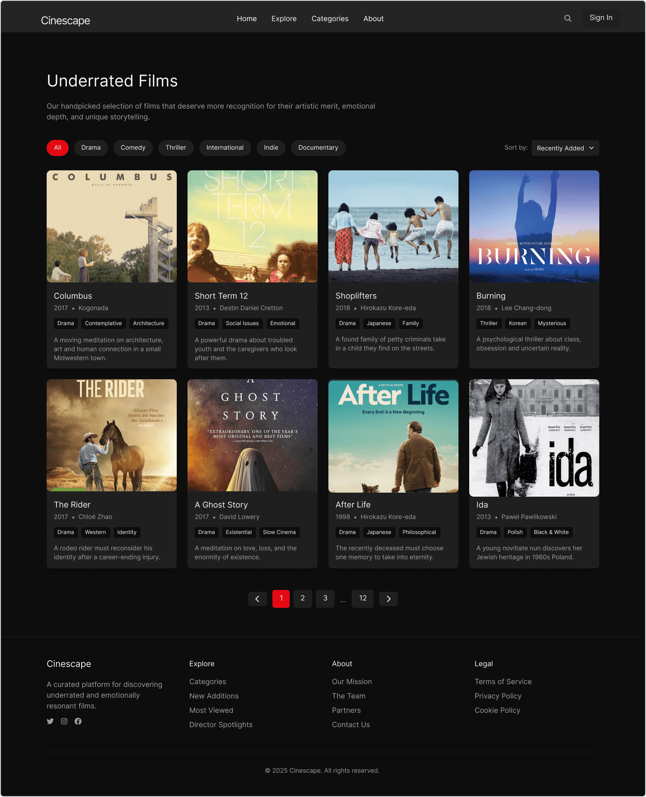Open The Rider poster image

pos(112,435)
